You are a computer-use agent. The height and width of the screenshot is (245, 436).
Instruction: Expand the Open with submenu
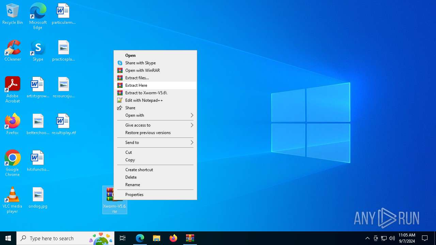(x=155, y=115)
